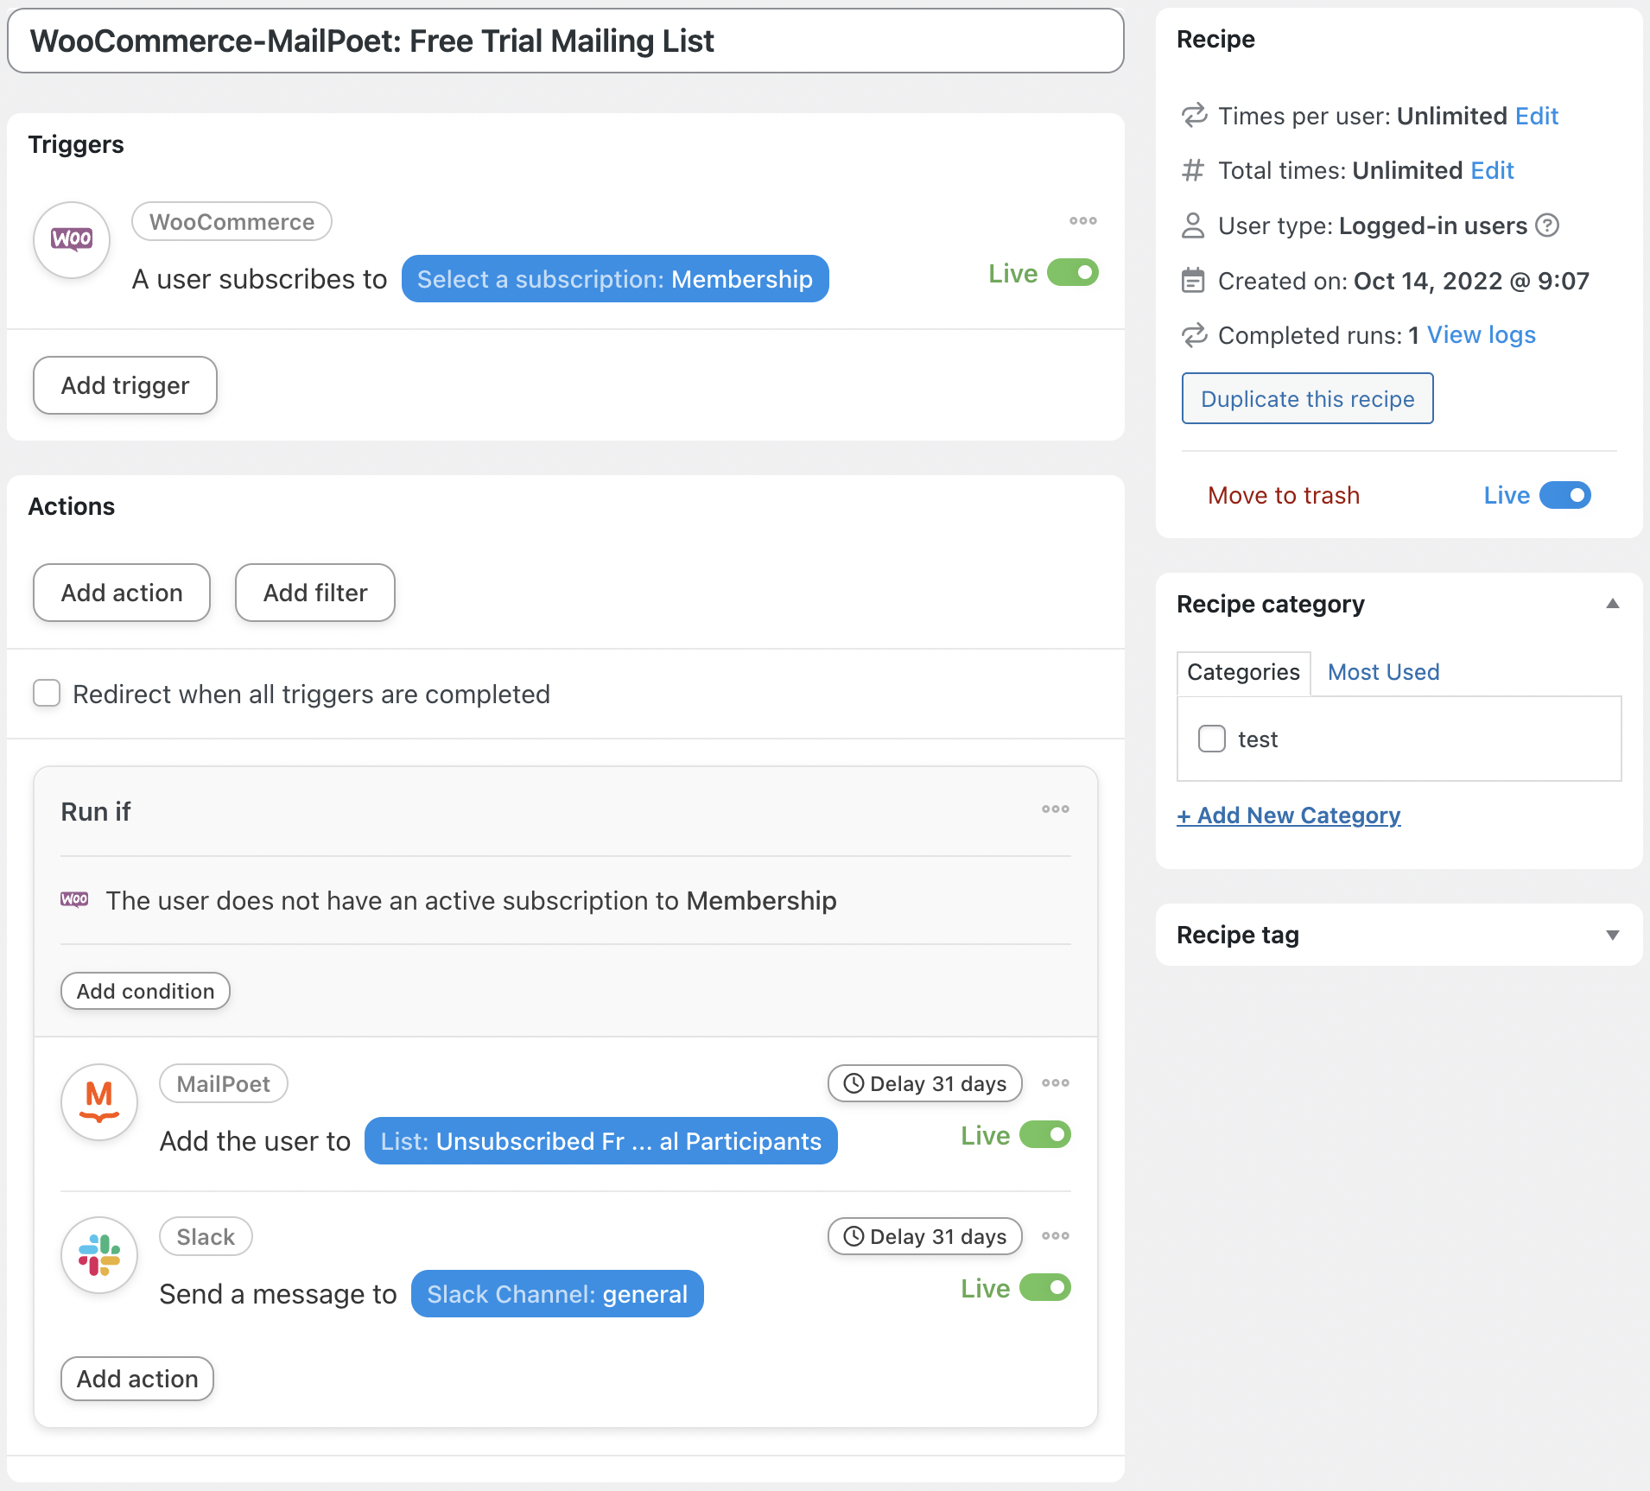The width and height of the screenshot is (1650, 1491).
Task: Click the MailPoet integration label pill
Action: (x=224, y=1084)
